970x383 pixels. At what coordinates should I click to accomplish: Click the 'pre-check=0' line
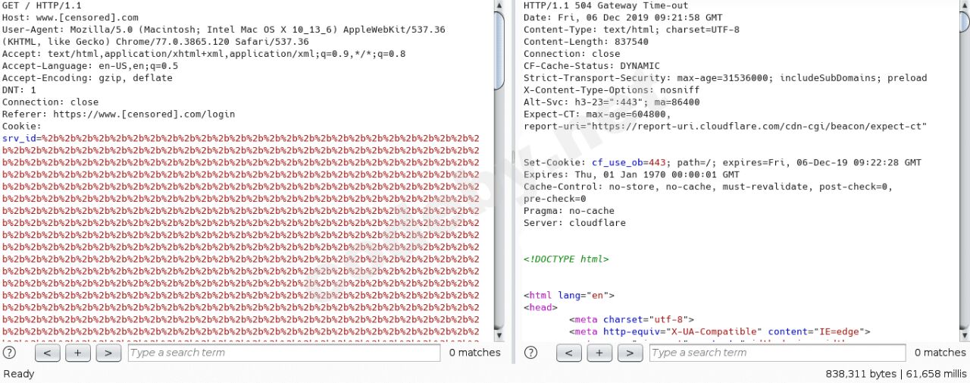[x=555, y=199]
